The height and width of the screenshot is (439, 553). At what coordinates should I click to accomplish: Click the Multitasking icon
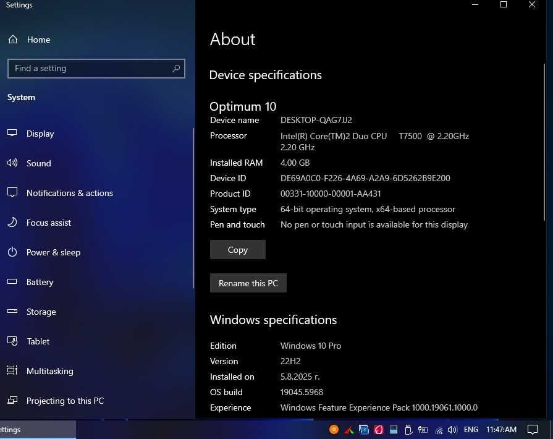click(12, 370)
